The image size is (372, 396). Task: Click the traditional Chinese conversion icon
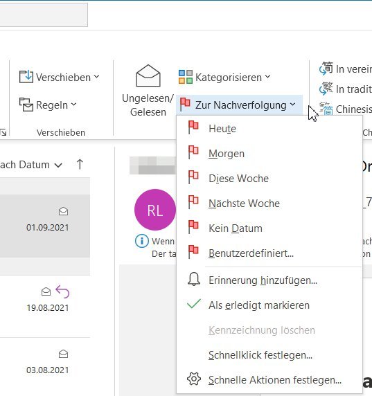(x=326, y=89)
